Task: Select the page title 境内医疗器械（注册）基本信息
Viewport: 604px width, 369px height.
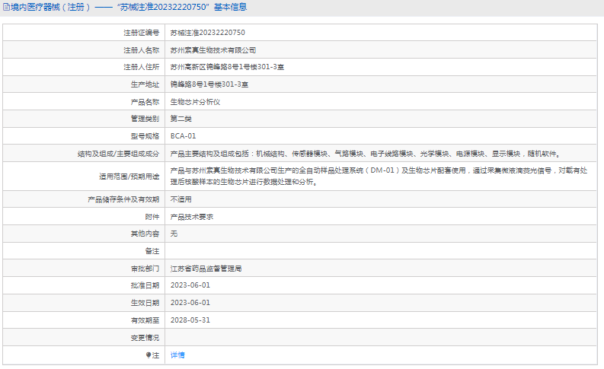Action: [129, 8]
